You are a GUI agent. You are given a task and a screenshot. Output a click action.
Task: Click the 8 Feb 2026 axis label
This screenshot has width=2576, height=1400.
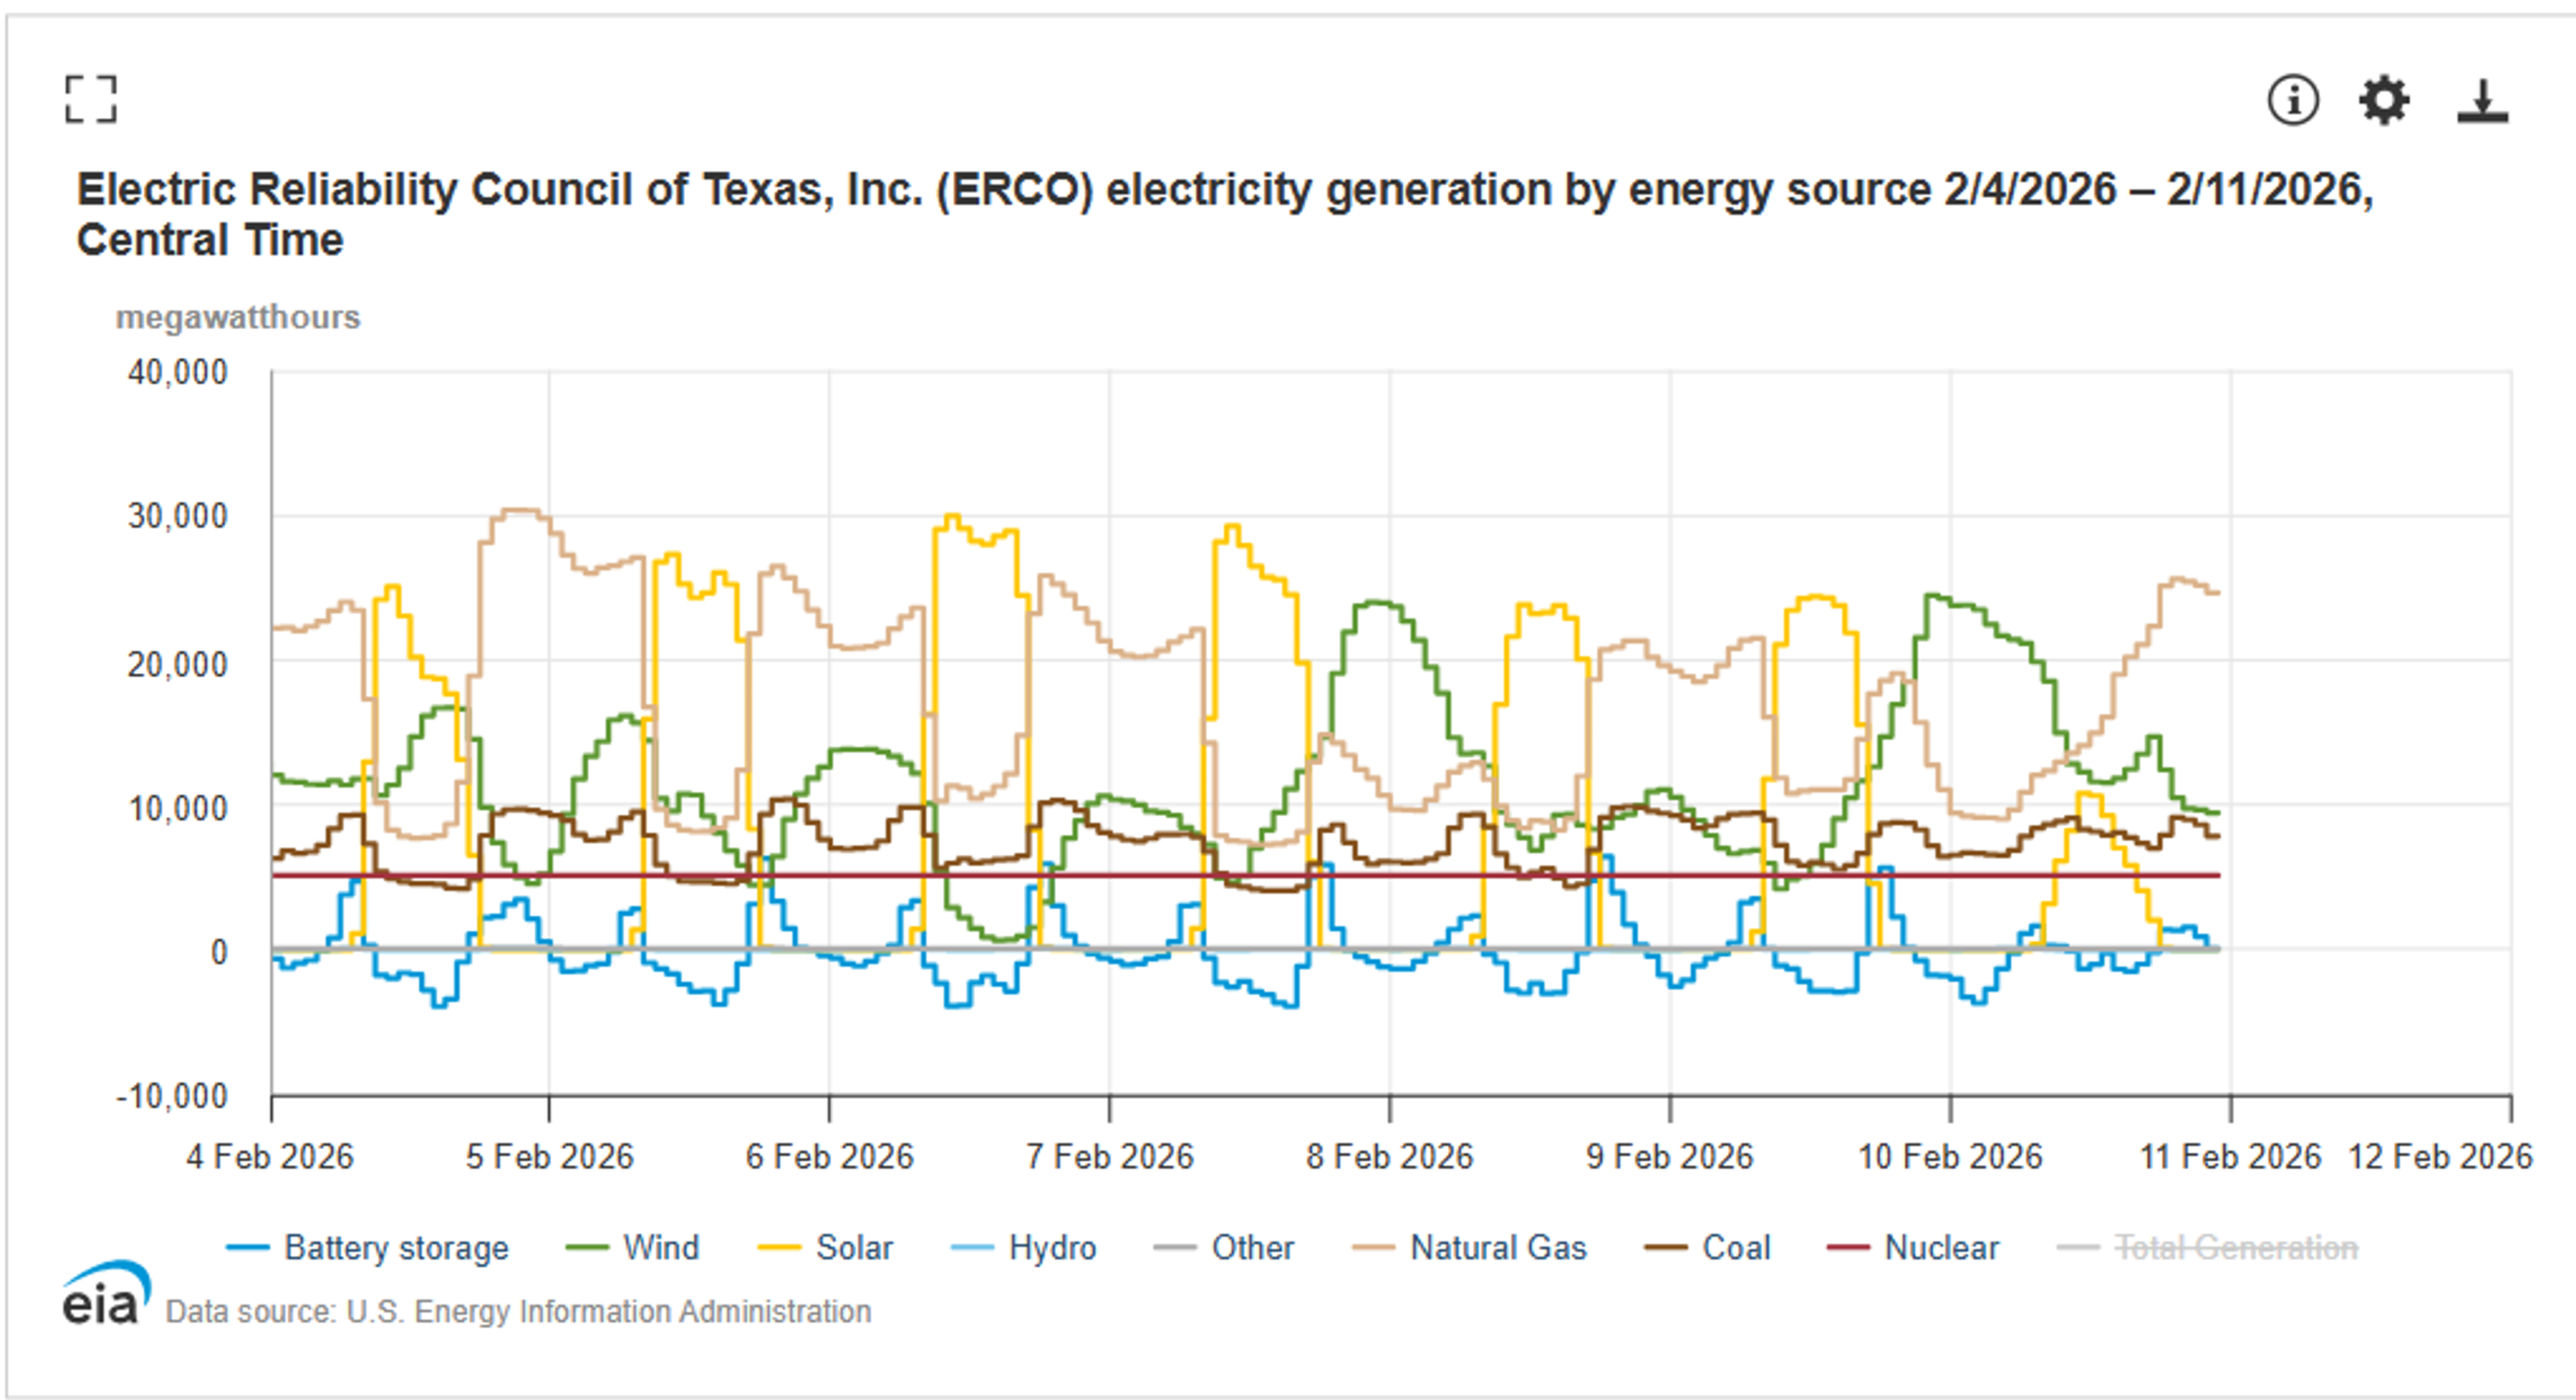[1389, 1157]
